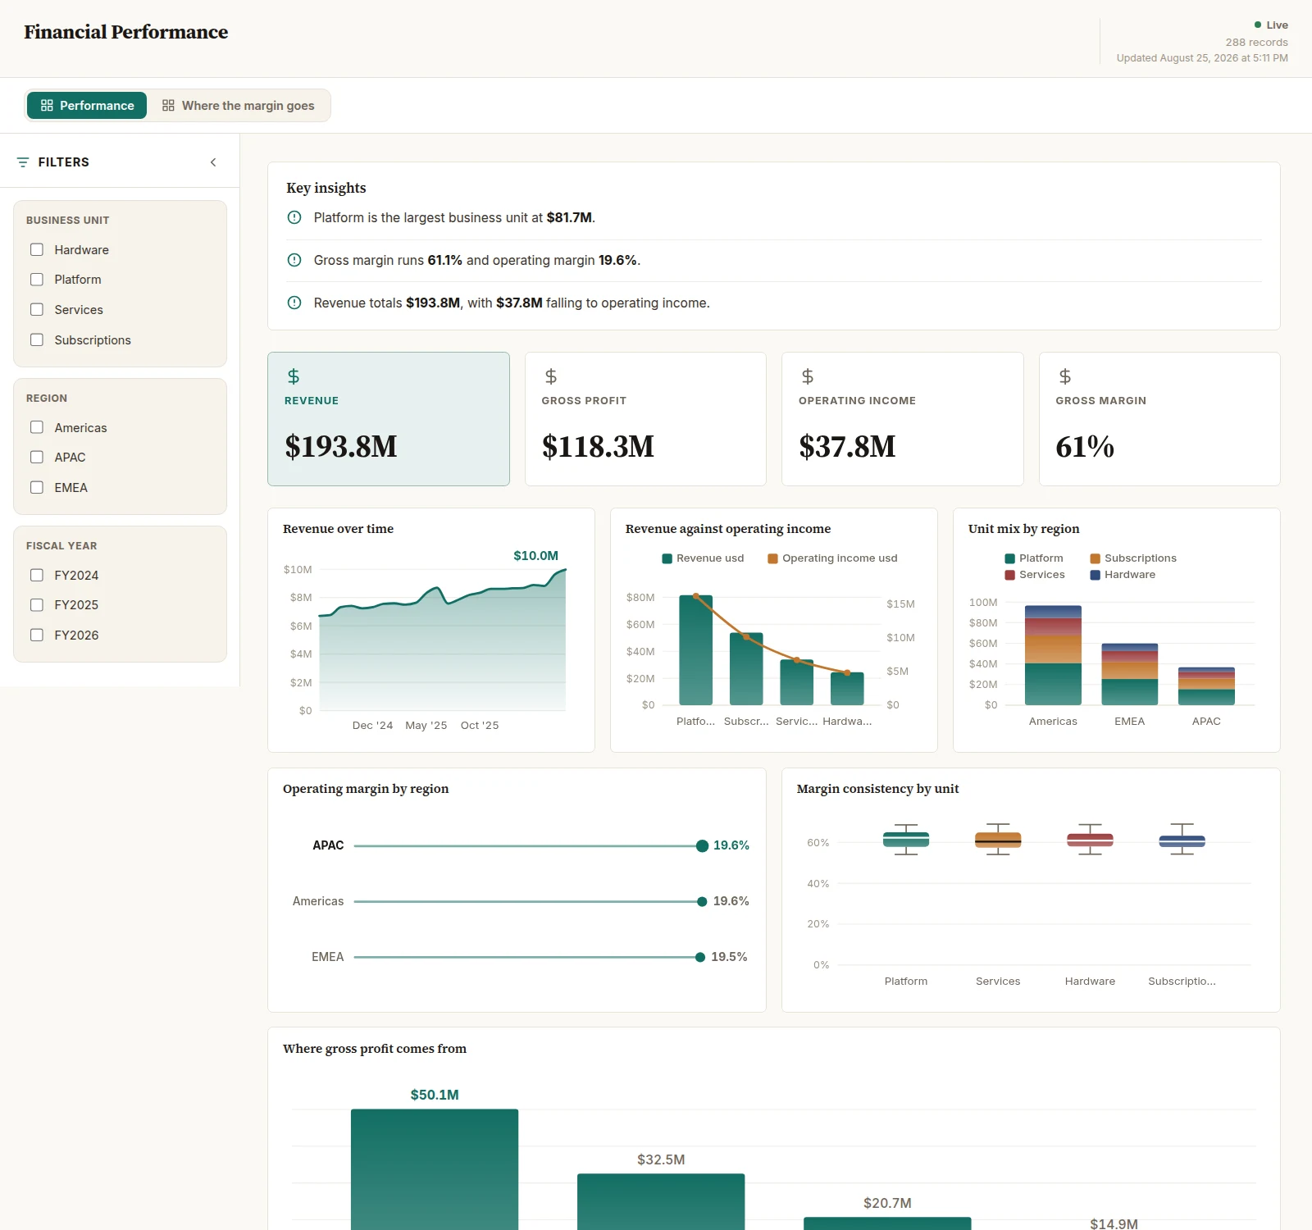Toggle Subscriptions legend swatch in Unit mix
This screenshot has height=1230, width=1312.
click(x=1095, y=558)
